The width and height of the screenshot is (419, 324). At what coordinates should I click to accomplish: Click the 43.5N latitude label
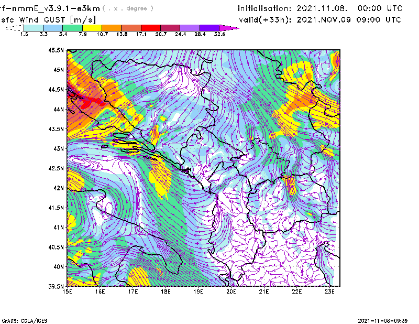point(56,128)
